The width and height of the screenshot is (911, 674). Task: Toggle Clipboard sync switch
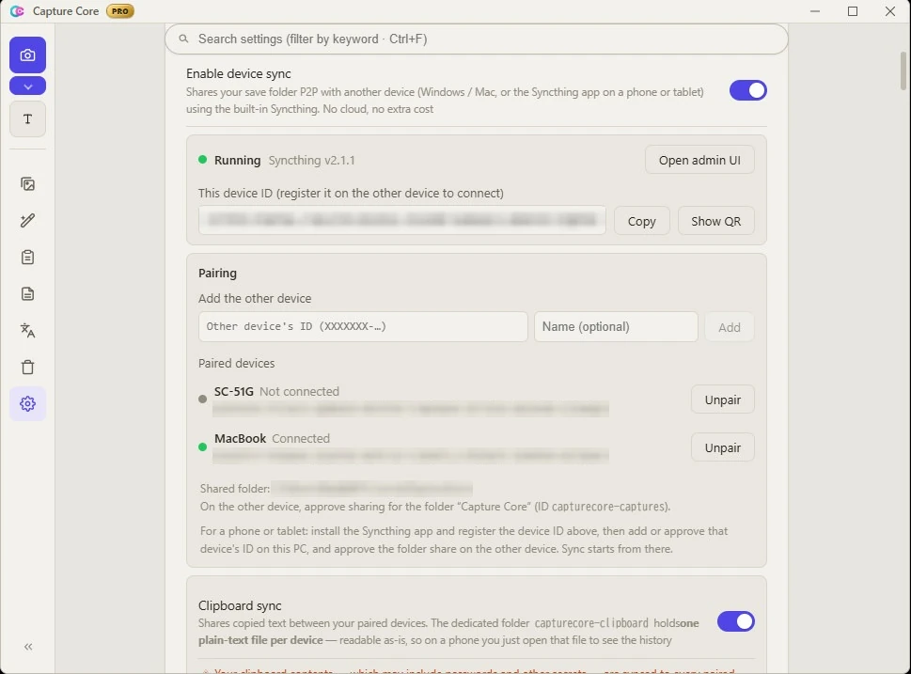tap(735, 621)
